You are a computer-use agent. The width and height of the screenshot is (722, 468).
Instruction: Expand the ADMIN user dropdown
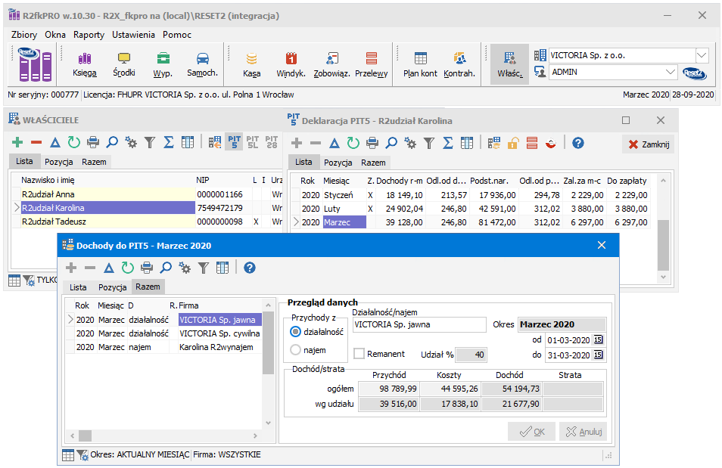[671, 72]
